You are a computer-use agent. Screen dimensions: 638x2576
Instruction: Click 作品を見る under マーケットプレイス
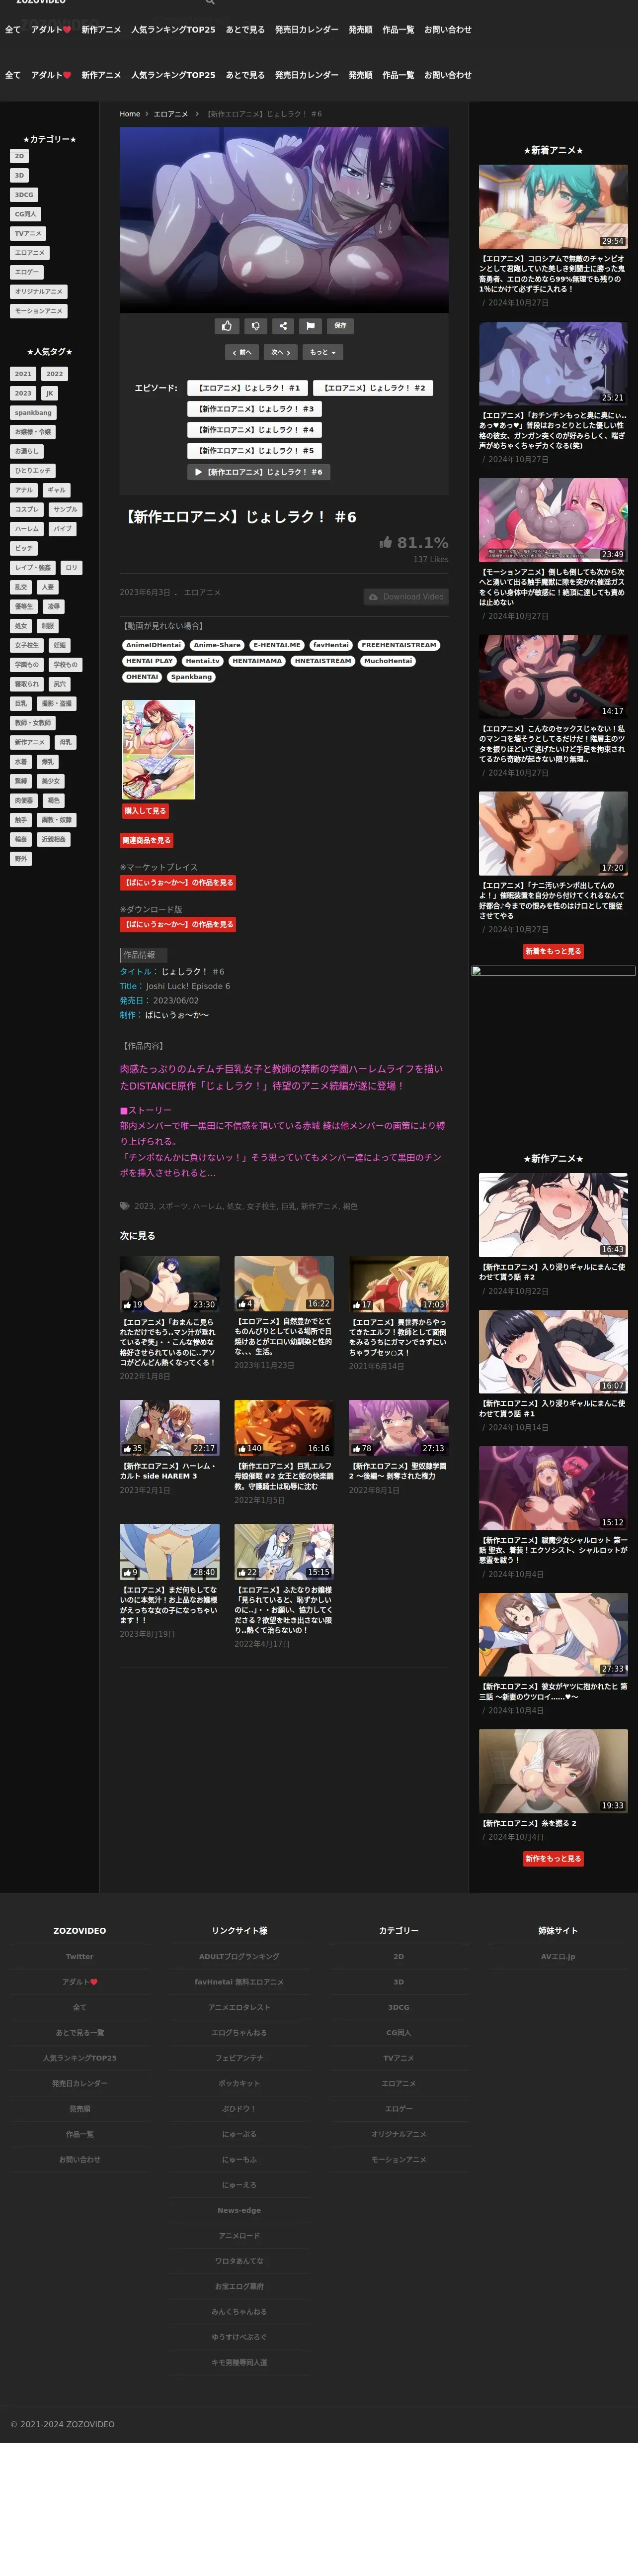(x=178, y=883)
